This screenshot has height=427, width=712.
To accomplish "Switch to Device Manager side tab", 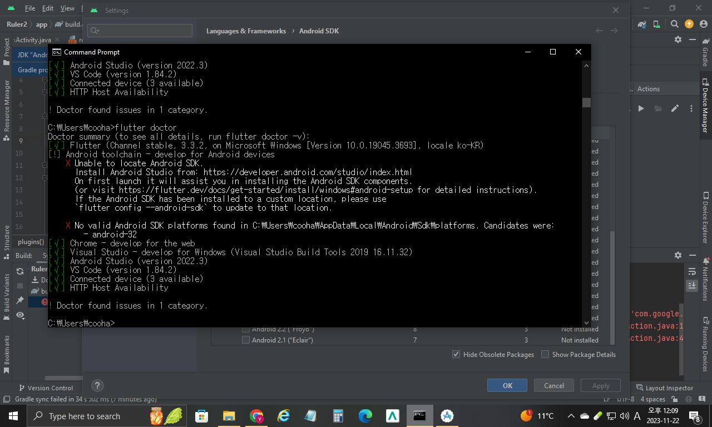I will 705,105.
